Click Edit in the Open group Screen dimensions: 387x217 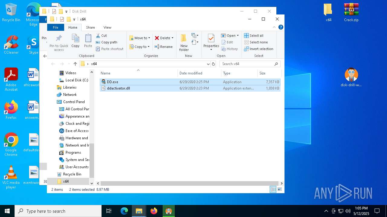[227, 42]
